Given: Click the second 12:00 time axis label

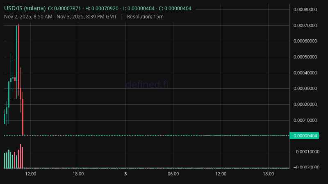Looking at the screenshot, I should click(221, 174).
